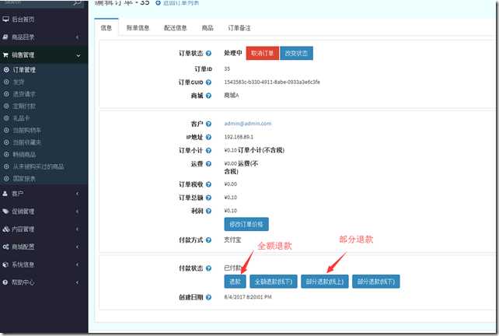Click the help icon next to 付款状态
The height and width of the screenshot is (336, 499).
208,268
